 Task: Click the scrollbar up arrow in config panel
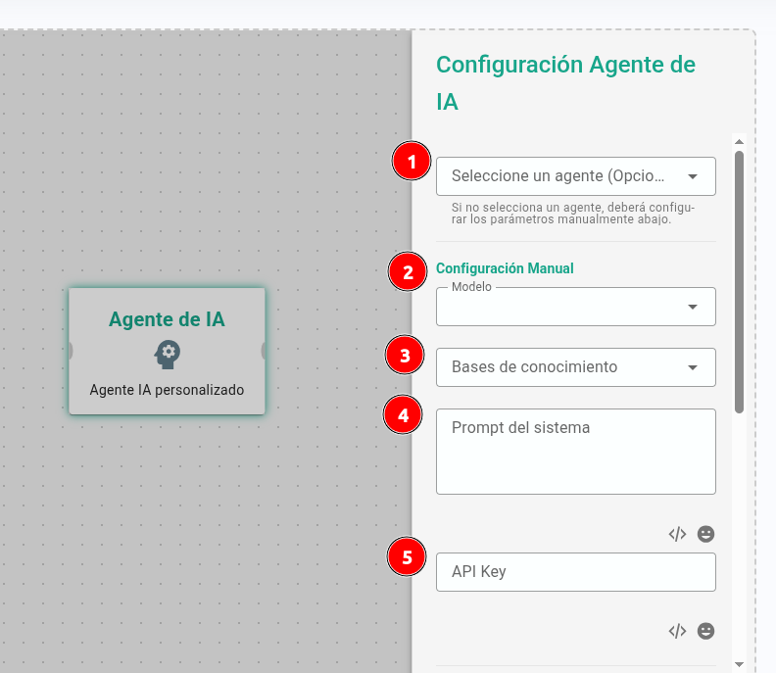point(740,141)
